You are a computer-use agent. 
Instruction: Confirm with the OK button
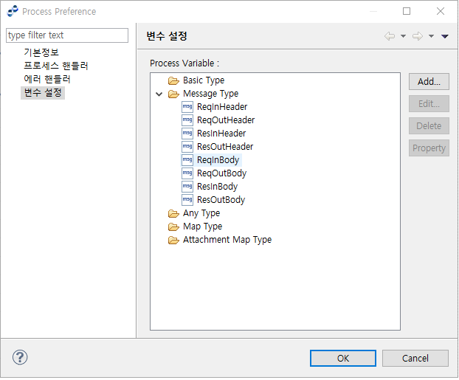click(x=343, y=359)
